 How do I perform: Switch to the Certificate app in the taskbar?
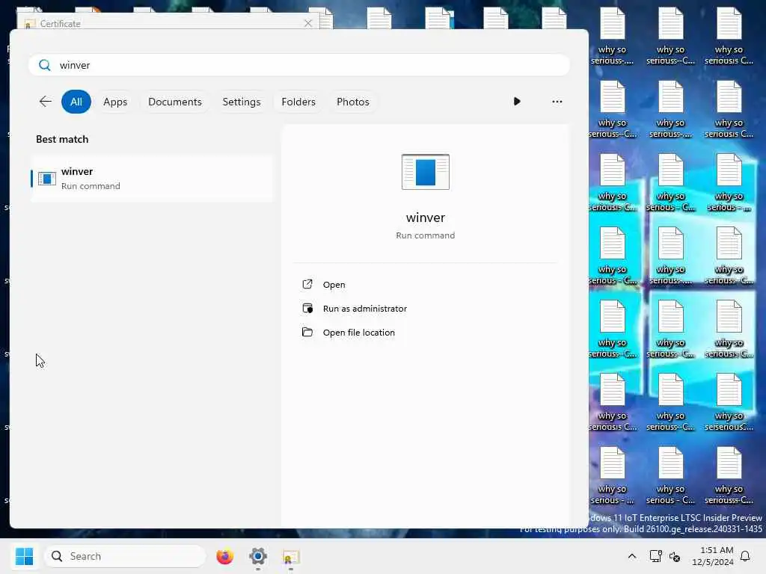[291, 556]
